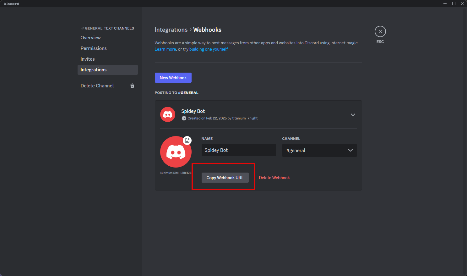Click Delete Webhook
Viewport: 467px width, 276px height.
tap(274, 178)
